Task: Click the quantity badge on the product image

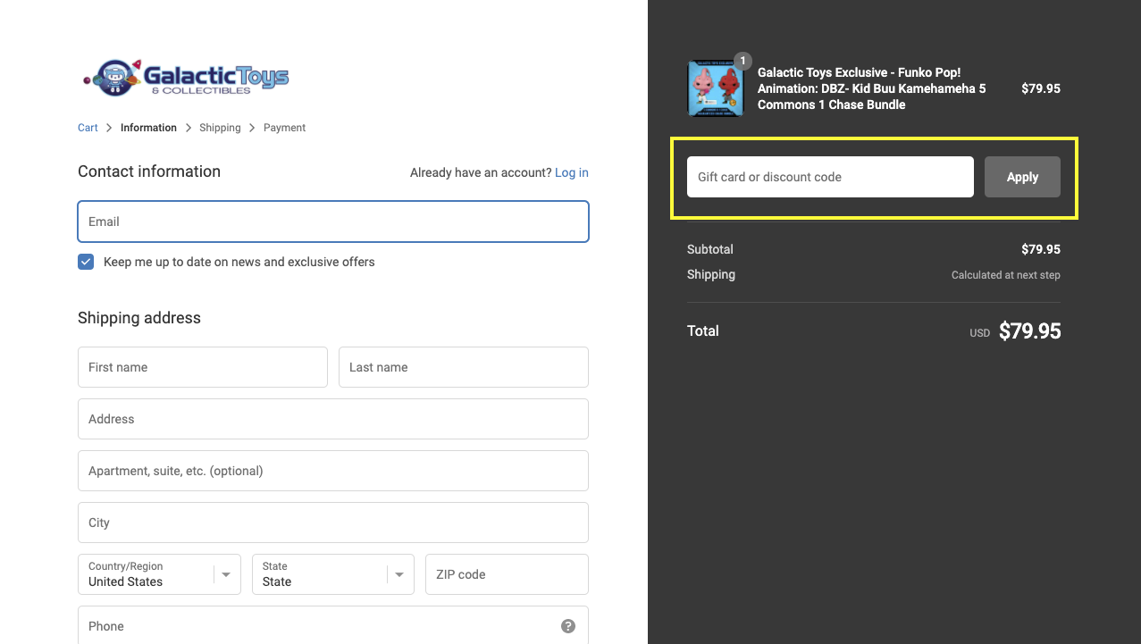Action: pyautogui.click(x=742, y=61)
